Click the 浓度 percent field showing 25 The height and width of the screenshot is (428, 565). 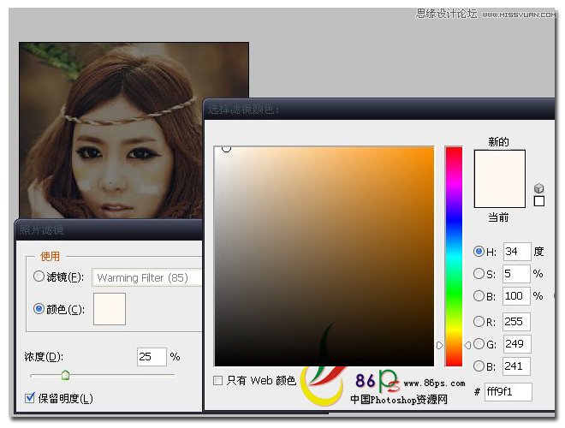[152, 357]
